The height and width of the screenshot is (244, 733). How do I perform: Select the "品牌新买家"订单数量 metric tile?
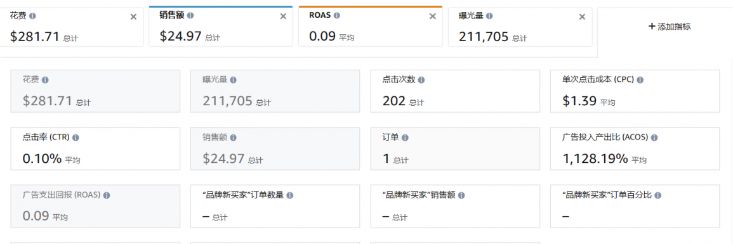click(x=275, y=206)
